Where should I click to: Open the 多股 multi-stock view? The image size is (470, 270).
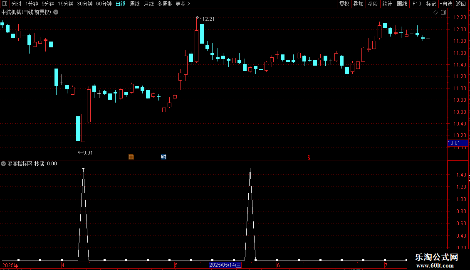click(373, 4)
